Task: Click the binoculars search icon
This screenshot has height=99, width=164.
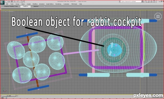Action: click(142, 1)
